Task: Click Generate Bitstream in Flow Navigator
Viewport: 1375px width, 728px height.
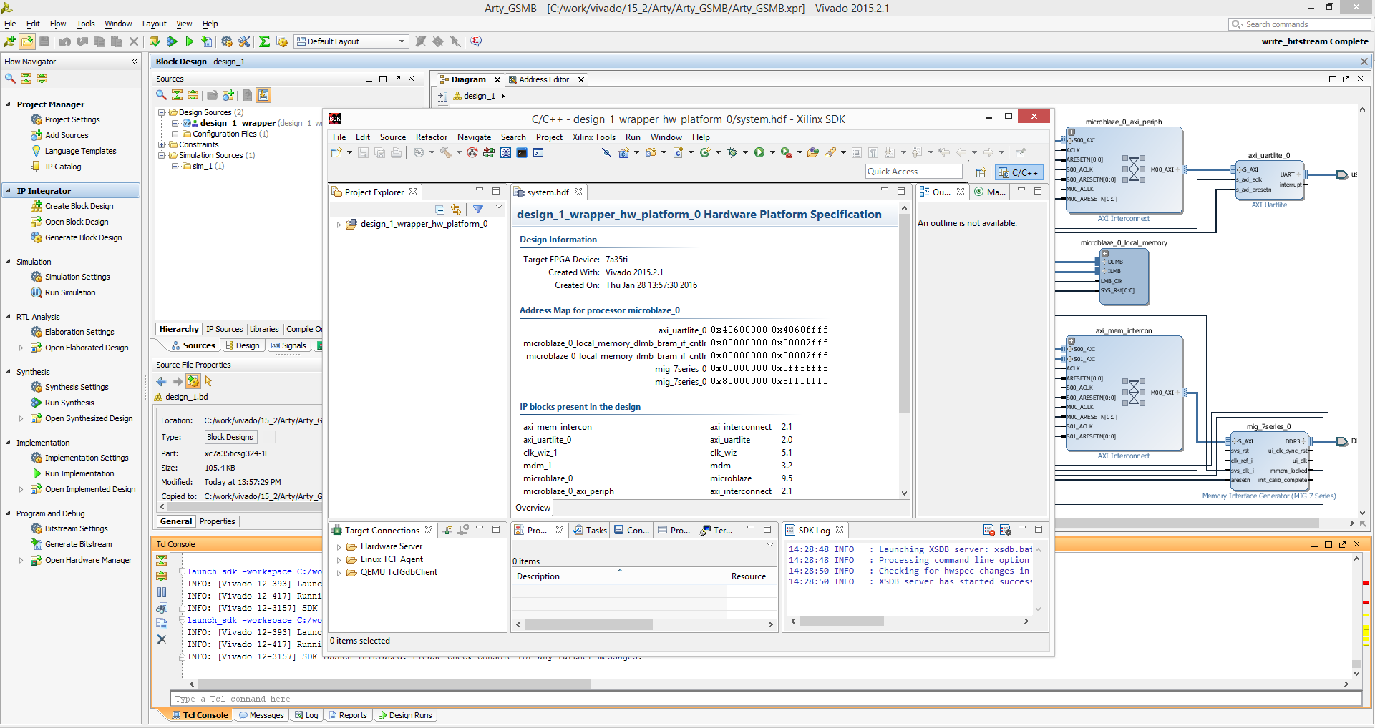Action: coord(79,544)
